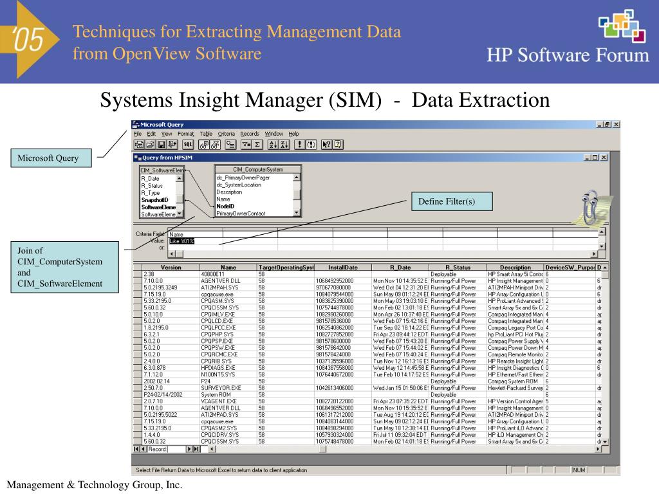Click the InstallDate column header
This screenshot has height=494, width=659.
tap(343, 267)
